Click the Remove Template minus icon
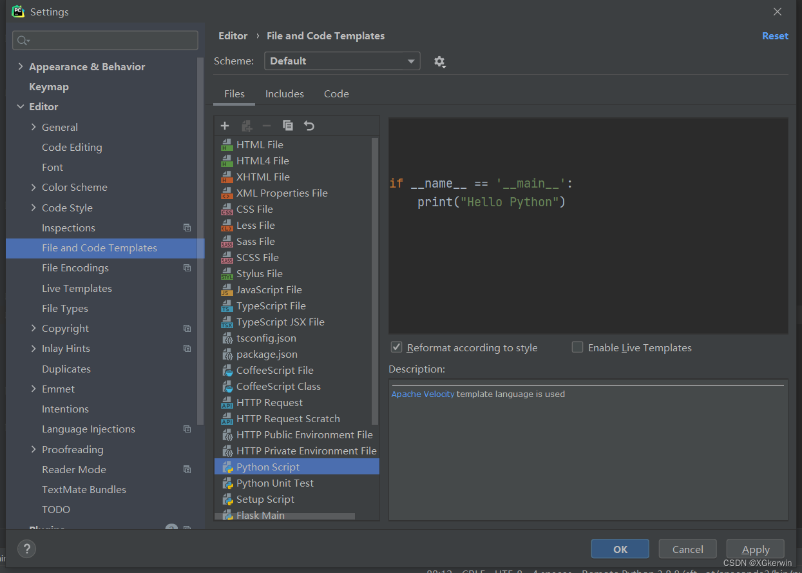Image resolution: width=802 pixels, height=573 pixels. click(x=267, y=126)
